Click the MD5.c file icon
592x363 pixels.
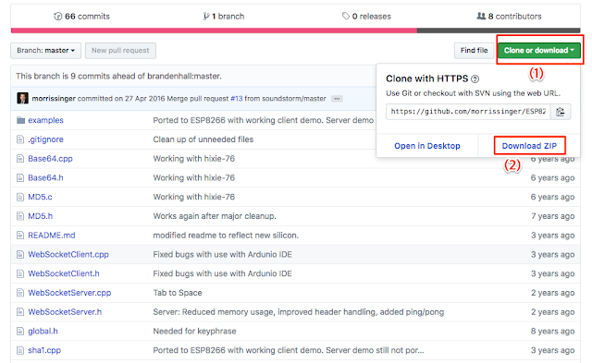[20, 197]
